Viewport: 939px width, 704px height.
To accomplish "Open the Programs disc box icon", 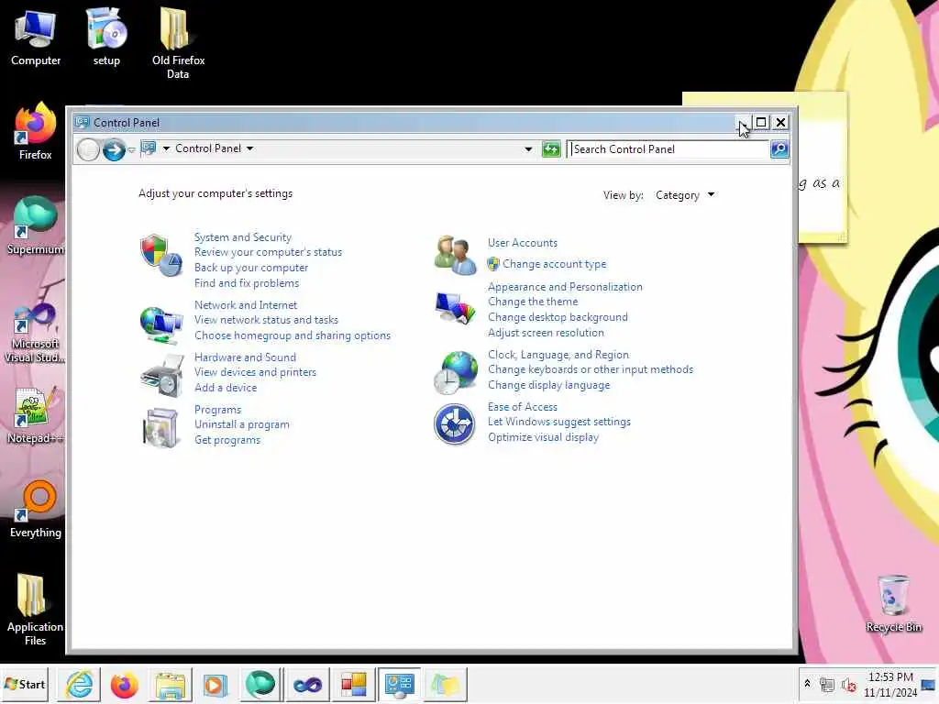I will coord(160,428).
